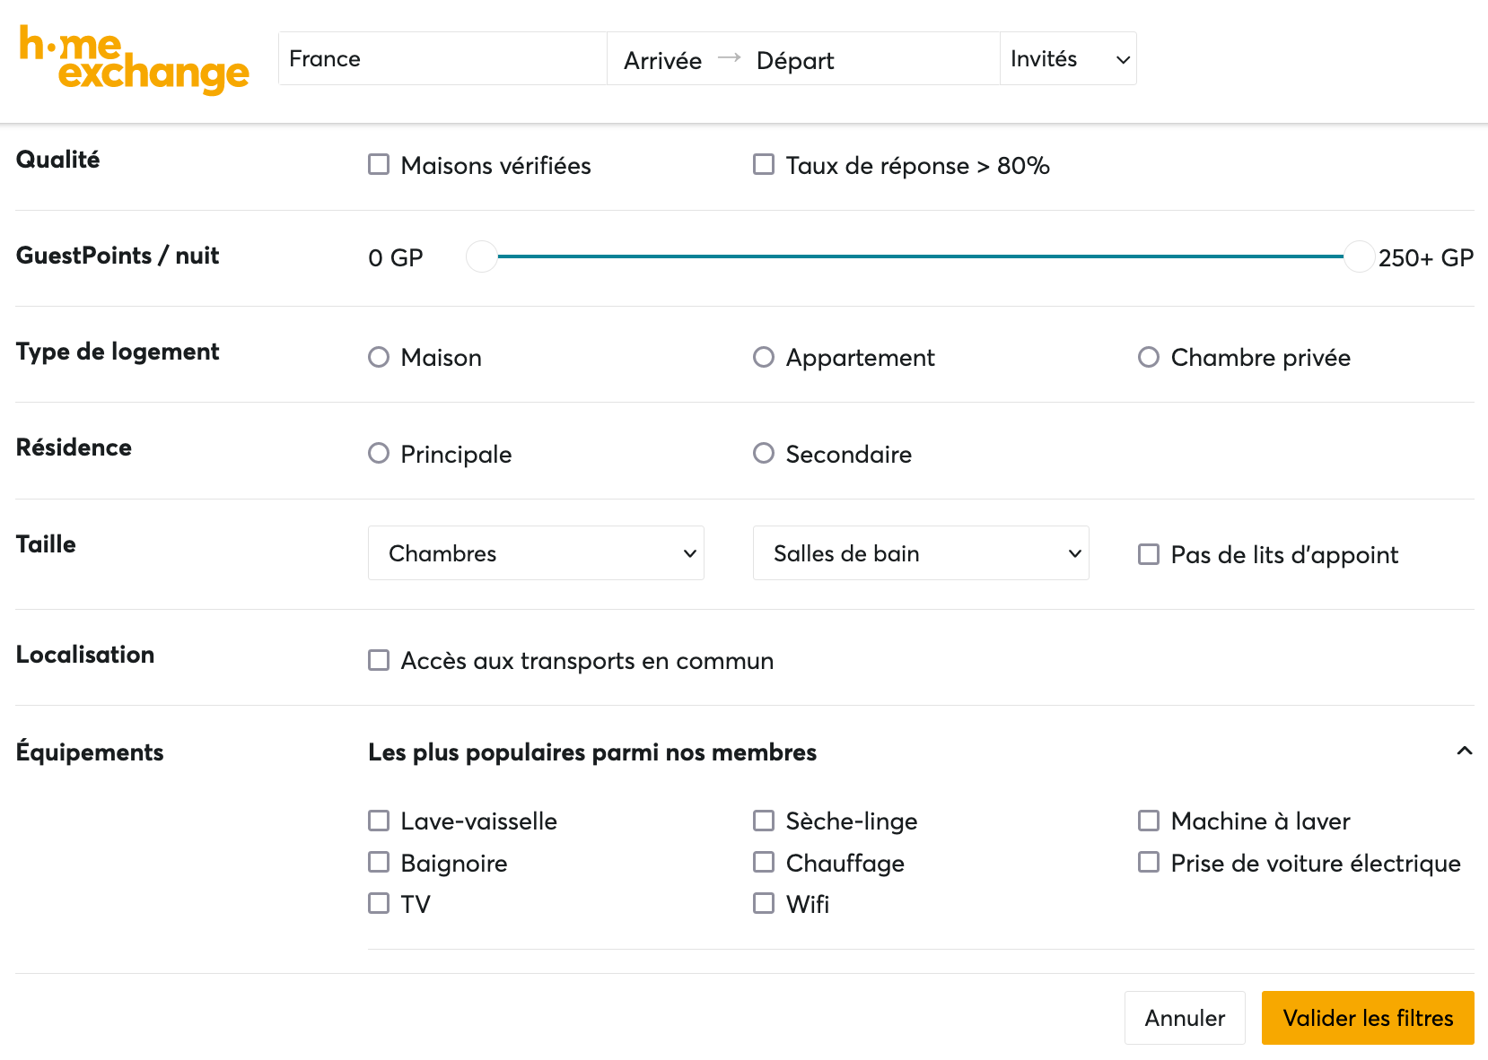Image resolution: width=1488 pixels, height=1060 pixels.
Task: Click Valider les filtres button
Action: coord(1367,1018)
